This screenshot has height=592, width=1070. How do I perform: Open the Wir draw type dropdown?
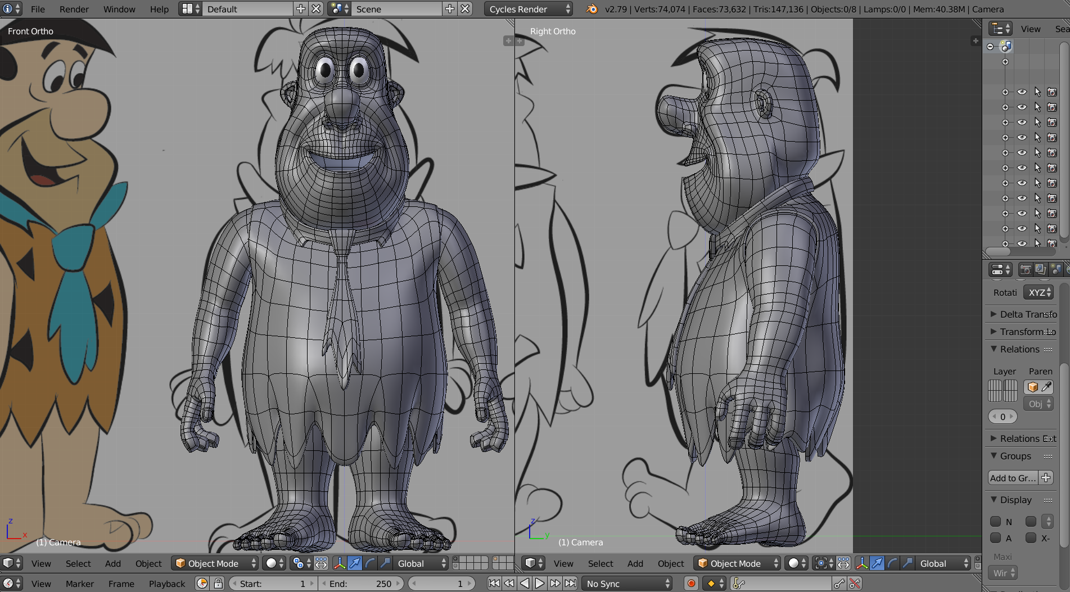(x=1003, y=573)
